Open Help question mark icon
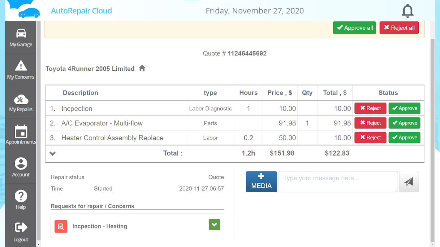Image resolution: width=440 pixels, height=247 pixels. [21, 196]
